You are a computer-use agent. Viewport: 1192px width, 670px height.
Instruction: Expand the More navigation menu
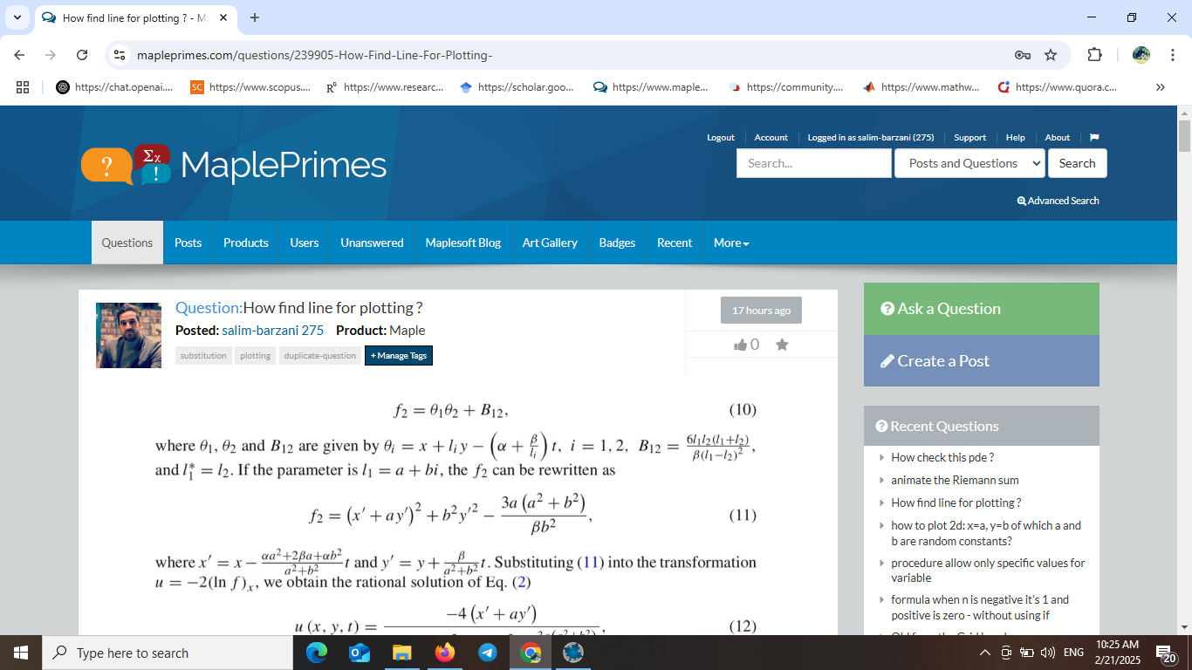pyautogui.click(x=731, y=243)
